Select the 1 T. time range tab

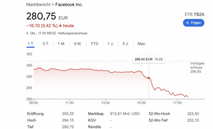coord(31,44)
